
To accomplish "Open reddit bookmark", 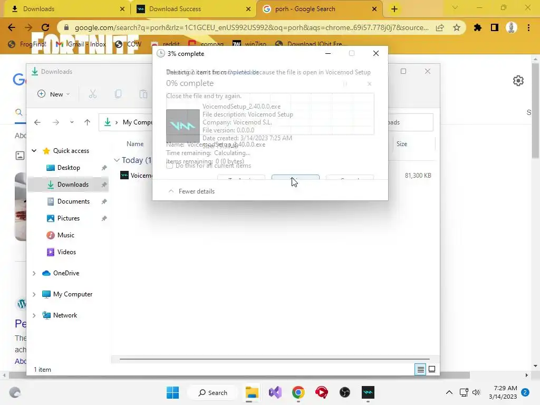I will click(165, 44).
